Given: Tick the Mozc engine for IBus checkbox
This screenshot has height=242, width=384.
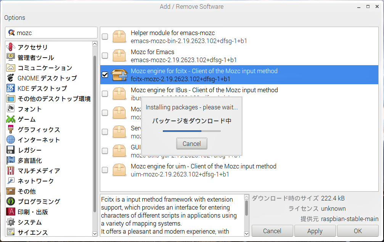Looking at the screenshot, I should (x=105, y=94).
